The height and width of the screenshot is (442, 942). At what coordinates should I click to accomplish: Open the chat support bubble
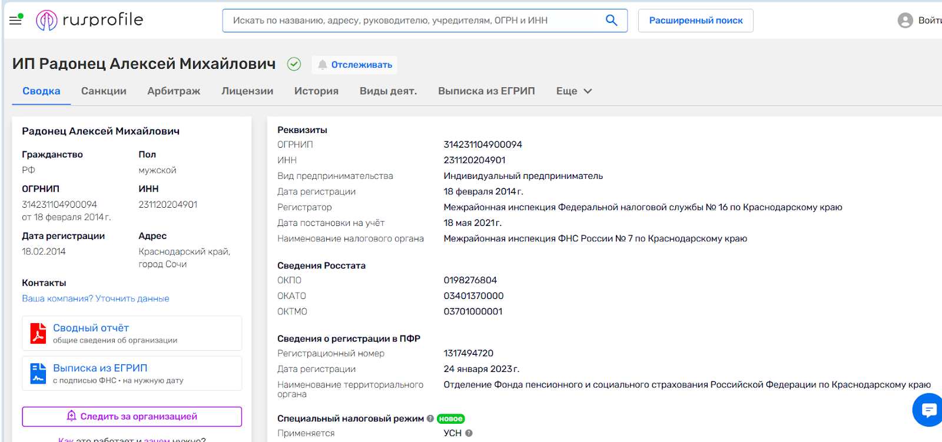[928, 410]
